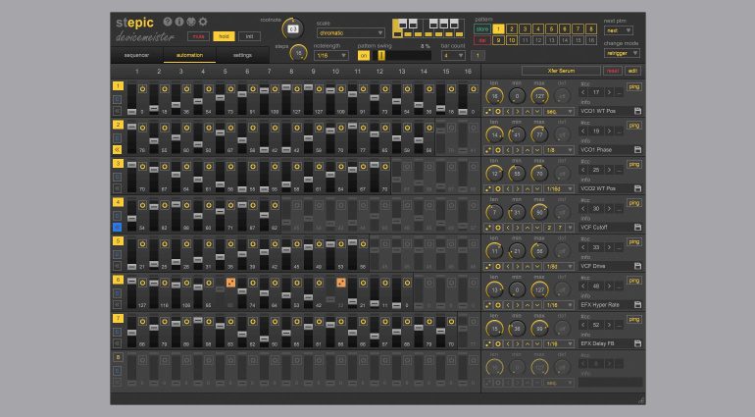Viewport: 755px width, 417px height.
Task: Open the settings tab
Action: click(242, 55)
